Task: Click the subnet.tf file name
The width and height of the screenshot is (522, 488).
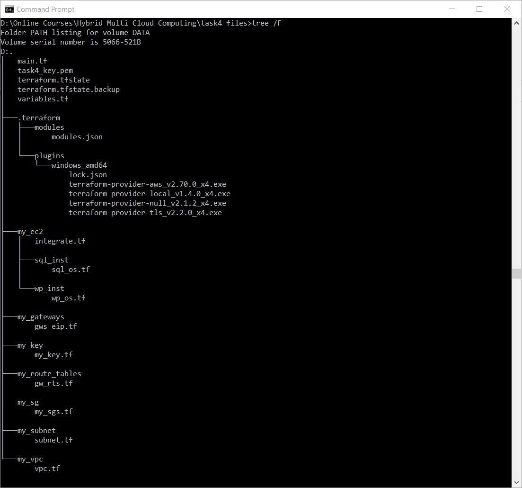Action: [53, 440]
